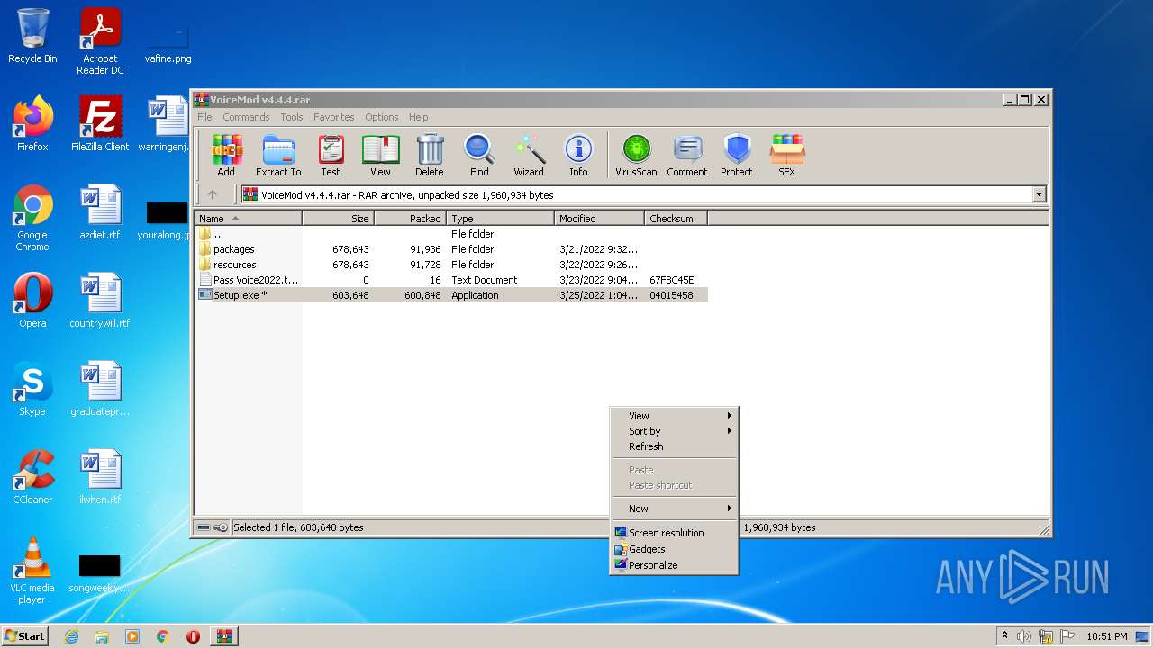Image resolution: width=1153 pixels, height=648 pixels.
Task: Select ilwhen.rtf desktop file
Action: [x=100, y=477]
